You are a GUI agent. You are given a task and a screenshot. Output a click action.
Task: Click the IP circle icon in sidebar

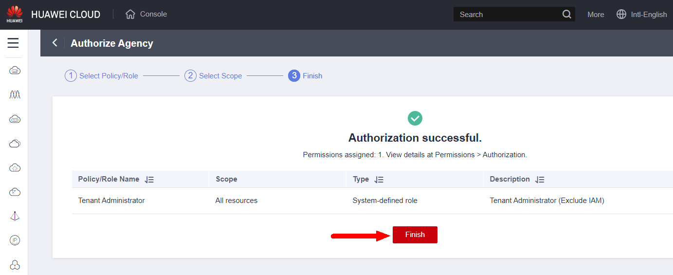15,240
